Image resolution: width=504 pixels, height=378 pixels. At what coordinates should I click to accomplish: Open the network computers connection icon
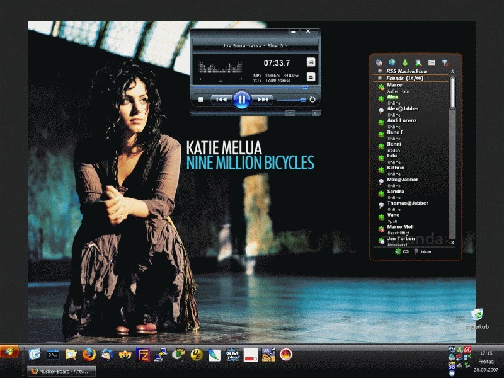(x=161, y=355)
